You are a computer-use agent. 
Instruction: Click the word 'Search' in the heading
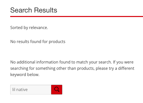coord(21,10)
